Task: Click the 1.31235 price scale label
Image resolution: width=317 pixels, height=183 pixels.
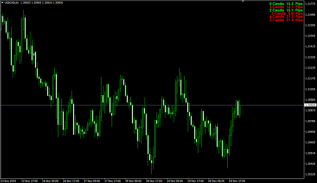Action: (x=310, y=67)
